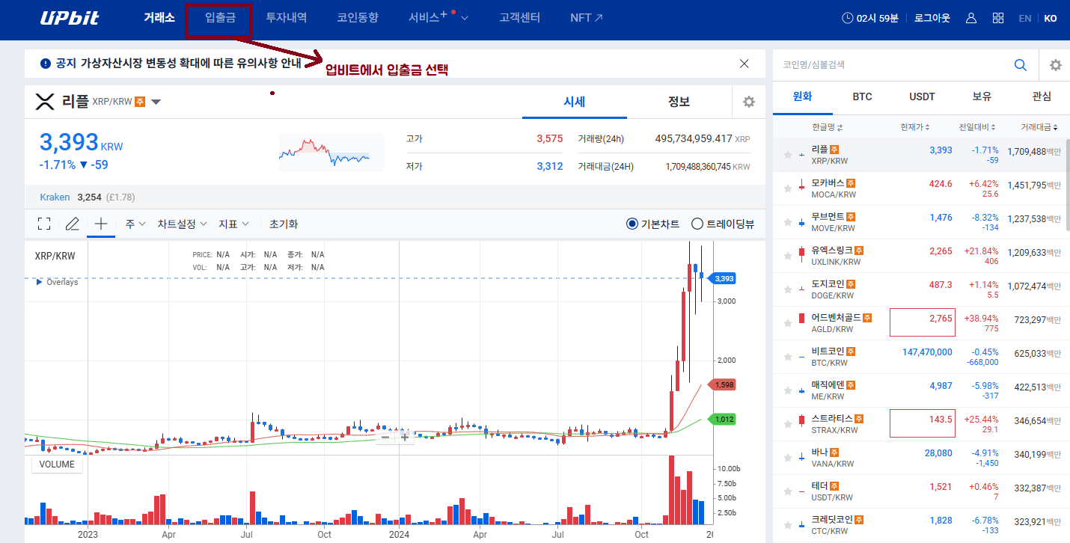Close the notice banner
Viewport: 1070px width, 543px height.
click(744, 64)
